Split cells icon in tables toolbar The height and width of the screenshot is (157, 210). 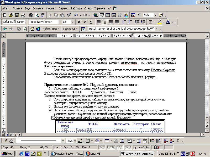[x=122, y=141]
